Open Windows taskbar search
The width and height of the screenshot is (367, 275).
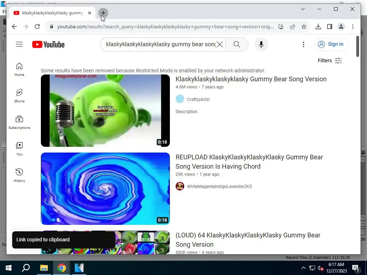[x=26, y=268]
